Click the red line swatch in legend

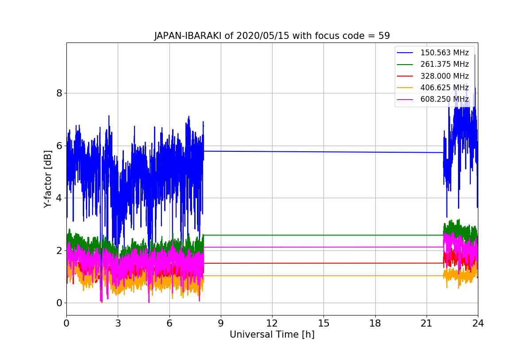pyautogui.click(x=405, y=76)
